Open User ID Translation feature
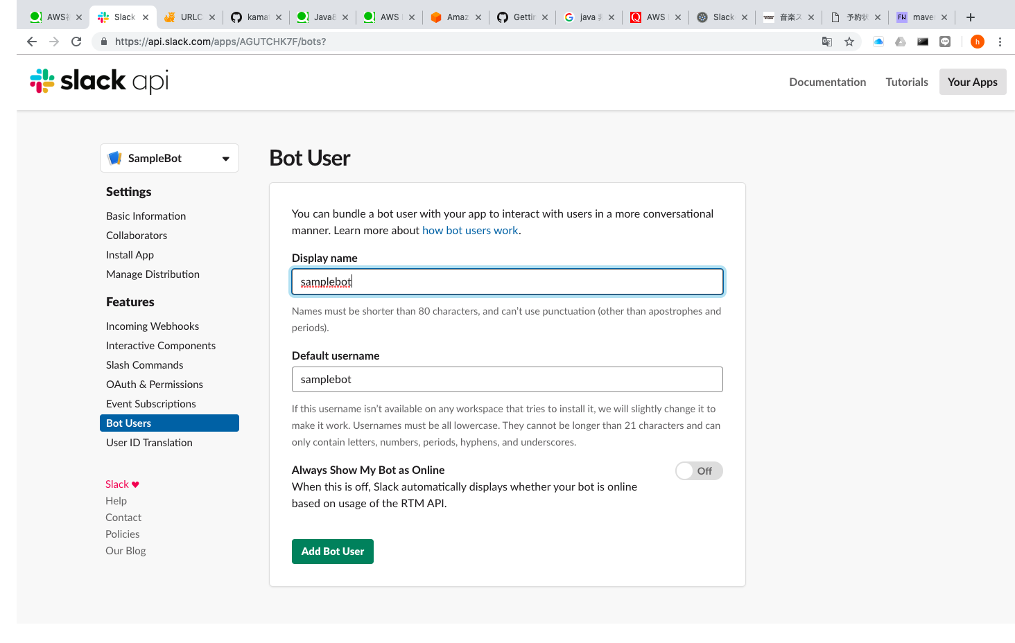Screen dimensions: 1015x643 click(149, 443)
